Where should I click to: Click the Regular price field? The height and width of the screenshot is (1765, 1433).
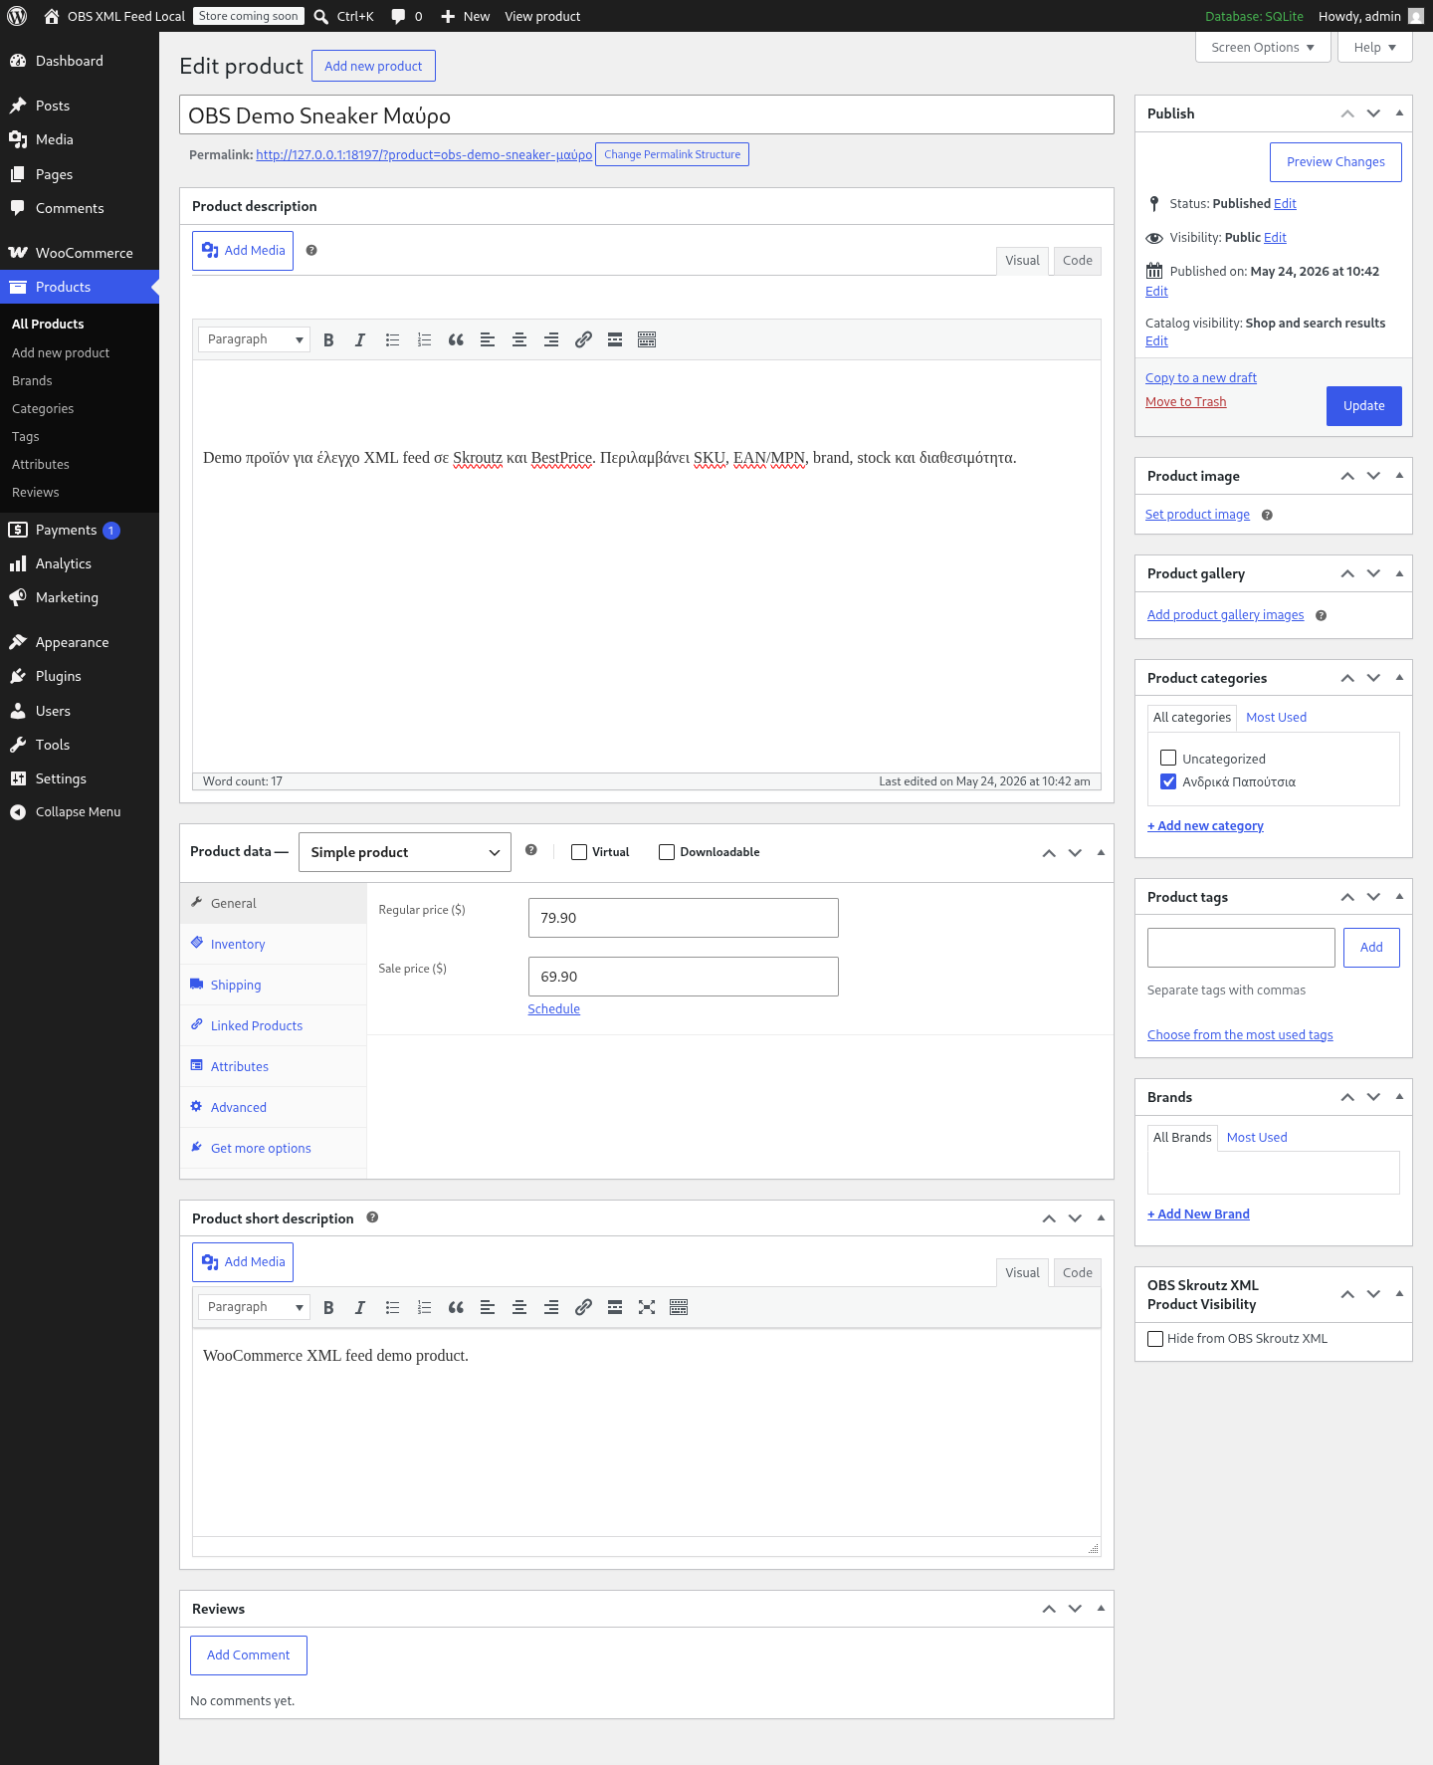(684, 918)
